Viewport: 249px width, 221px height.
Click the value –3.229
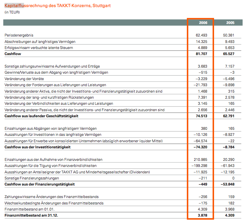[202, 79]
